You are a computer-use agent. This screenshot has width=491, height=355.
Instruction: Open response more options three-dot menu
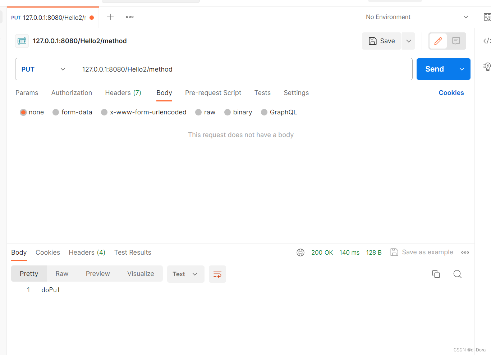point(465,252)
